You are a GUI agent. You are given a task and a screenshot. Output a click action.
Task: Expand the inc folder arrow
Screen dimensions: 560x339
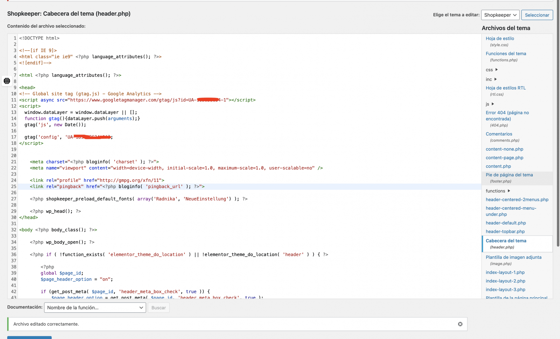click(496, 79)
